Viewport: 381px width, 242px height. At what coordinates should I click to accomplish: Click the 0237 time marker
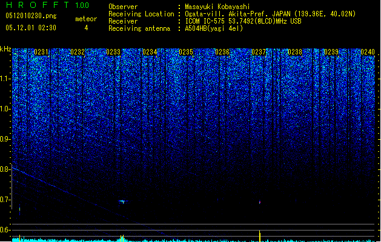(x=259, y=52)
